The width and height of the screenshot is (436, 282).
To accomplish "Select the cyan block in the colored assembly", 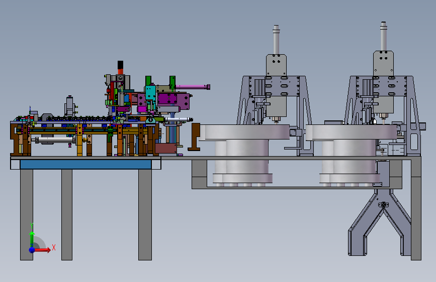I will (150, 93).
